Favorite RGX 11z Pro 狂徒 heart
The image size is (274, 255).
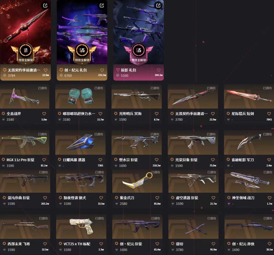tap(44, 160)
